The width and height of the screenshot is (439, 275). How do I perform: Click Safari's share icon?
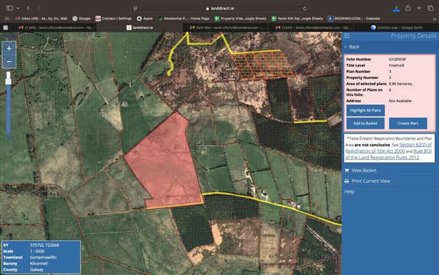409,7
